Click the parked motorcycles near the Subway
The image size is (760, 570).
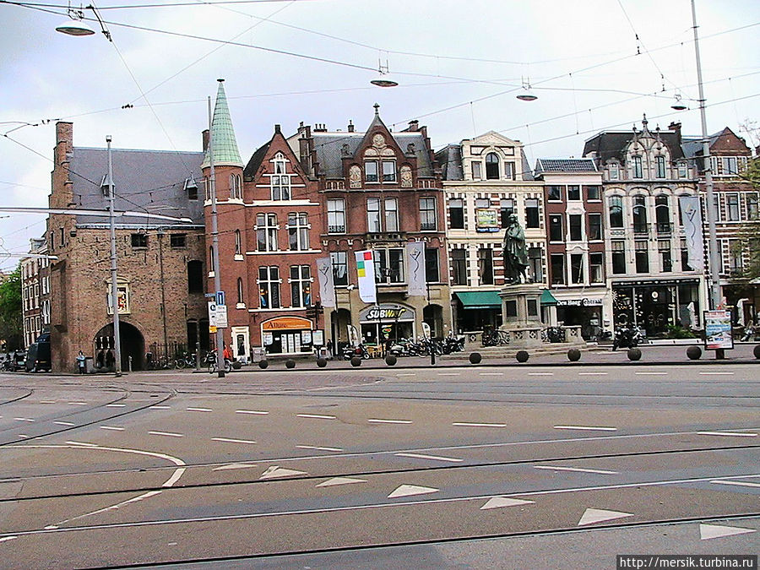[422, 346]
